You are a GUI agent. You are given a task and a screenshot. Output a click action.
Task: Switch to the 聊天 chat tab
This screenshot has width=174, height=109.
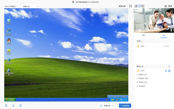click(x=144, y=35)
